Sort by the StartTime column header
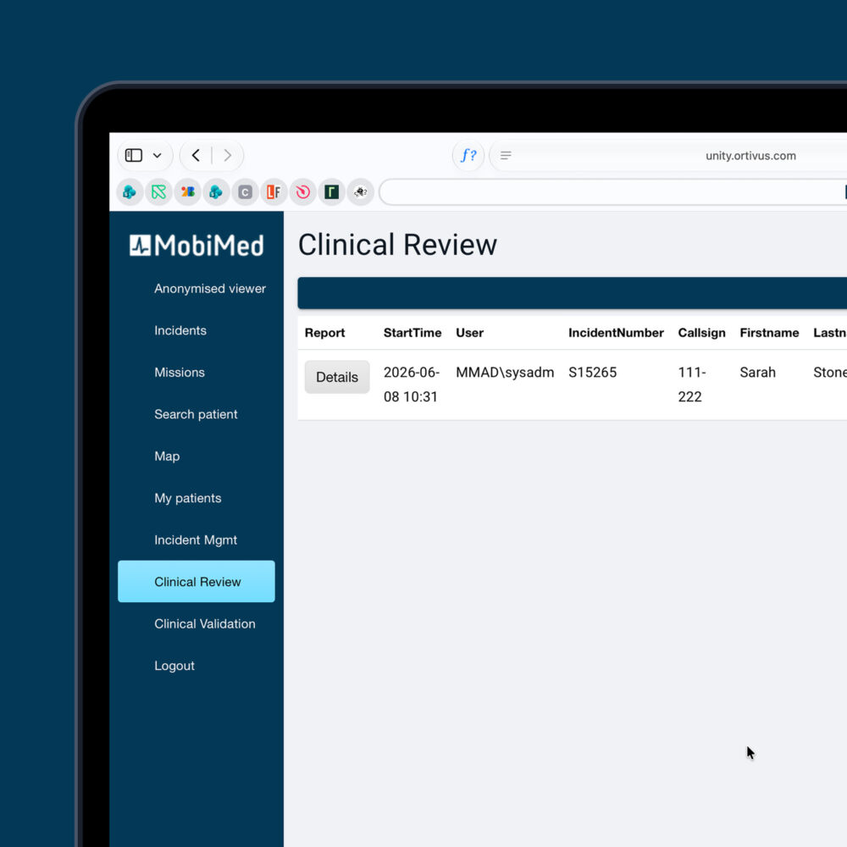 coord(412,333)
